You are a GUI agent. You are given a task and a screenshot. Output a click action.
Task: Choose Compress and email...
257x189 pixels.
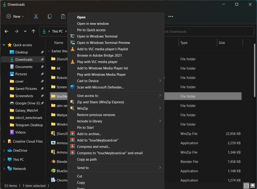(x=116, y=147)
